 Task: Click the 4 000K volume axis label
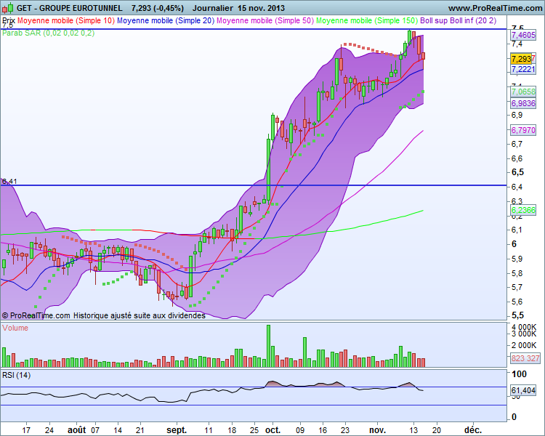[x=525, y=327]
